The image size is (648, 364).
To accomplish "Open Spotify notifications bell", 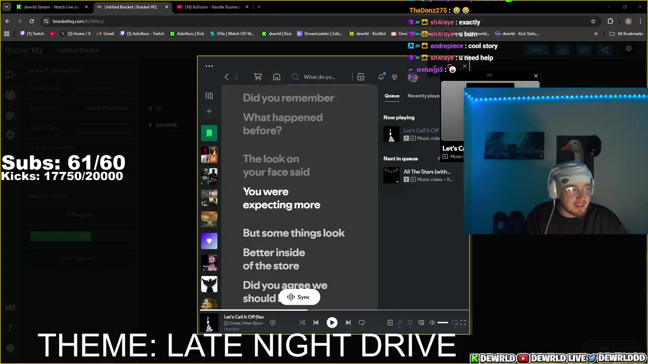I will [x=381, y=77].
